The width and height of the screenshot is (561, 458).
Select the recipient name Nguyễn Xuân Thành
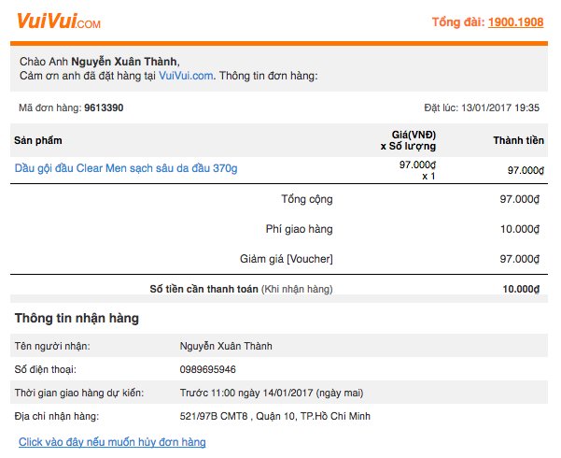coord(226,346)
